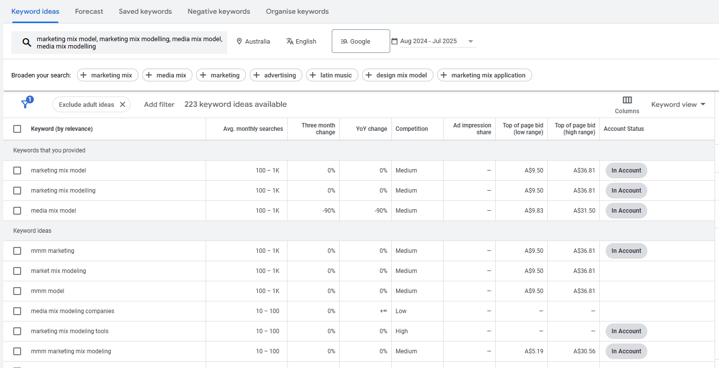Open the Google networks selector
The image size is (719, 368).
361,41
